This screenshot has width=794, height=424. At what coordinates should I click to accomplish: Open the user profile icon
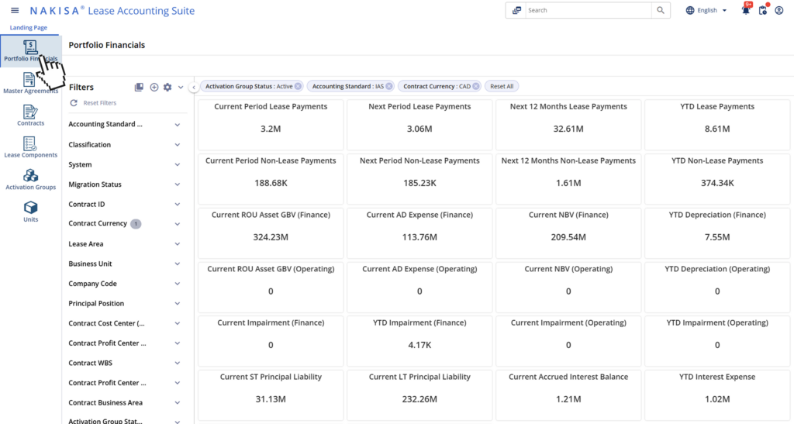[778, 10]
